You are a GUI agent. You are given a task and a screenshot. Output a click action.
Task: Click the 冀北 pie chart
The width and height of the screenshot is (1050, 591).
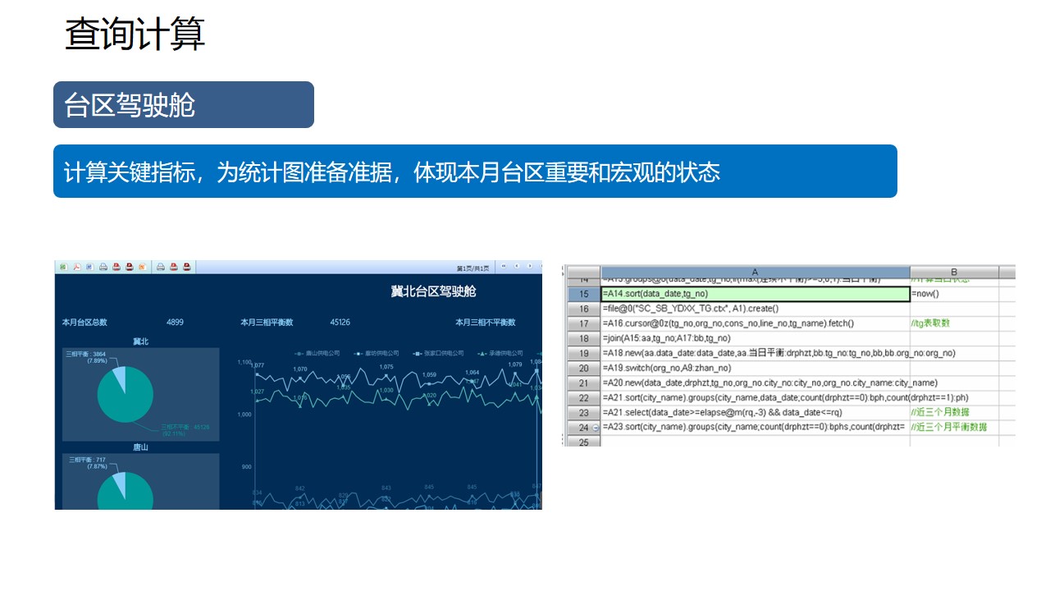125,395
